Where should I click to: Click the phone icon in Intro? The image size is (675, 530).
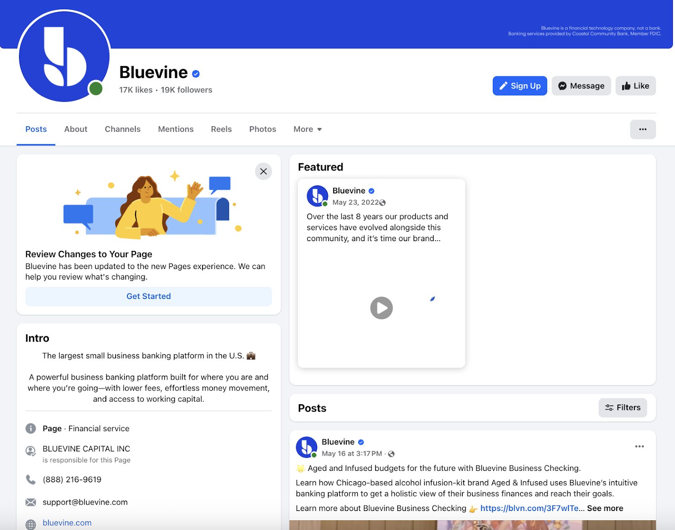pyautogui.click(x=31, y=480)
